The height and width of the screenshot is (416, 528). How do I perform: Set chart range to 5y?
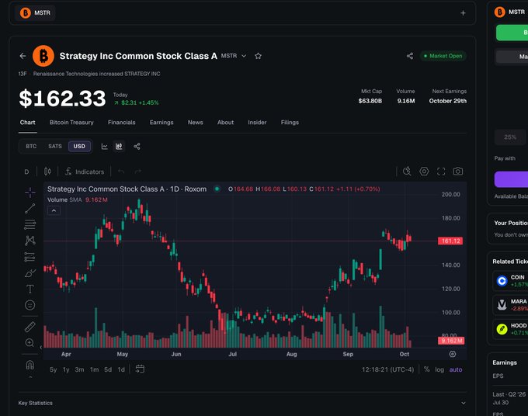54,369
